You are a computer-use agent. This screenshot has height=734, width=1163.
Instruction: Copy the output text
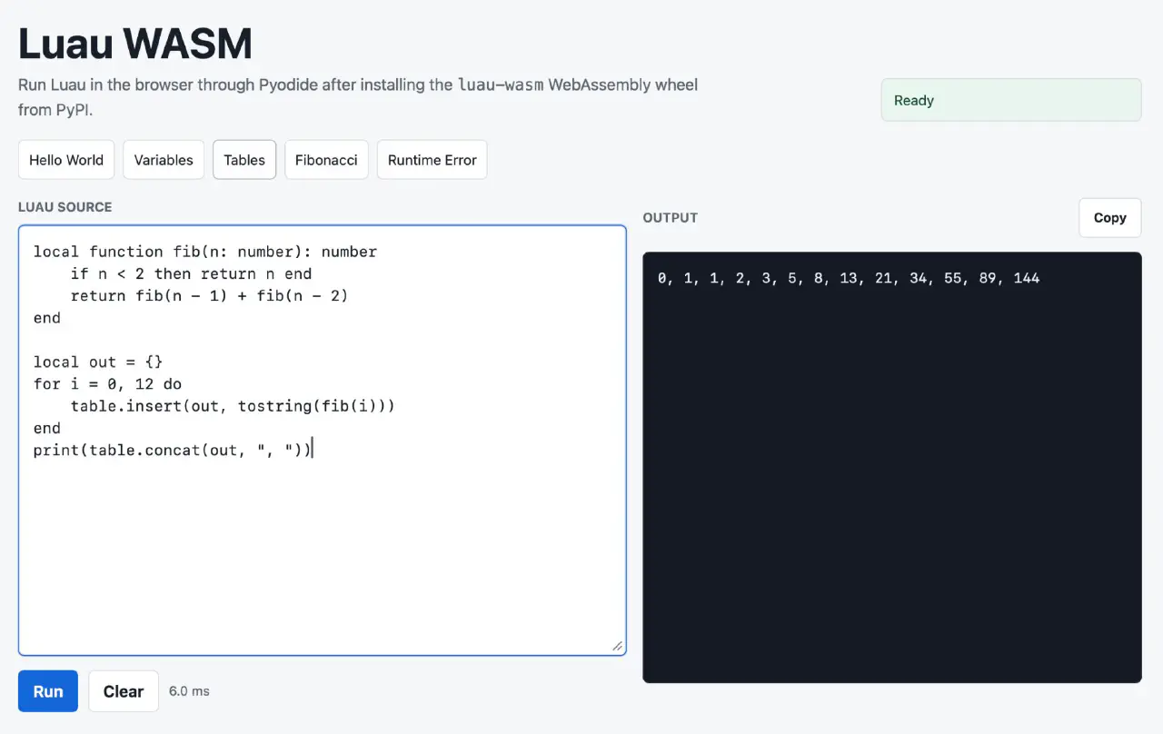point(1109,218)
